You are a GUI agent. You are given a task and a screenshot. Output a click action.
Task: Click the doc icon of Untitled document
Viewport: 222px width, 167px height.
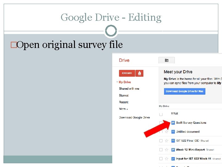[173, 132]
